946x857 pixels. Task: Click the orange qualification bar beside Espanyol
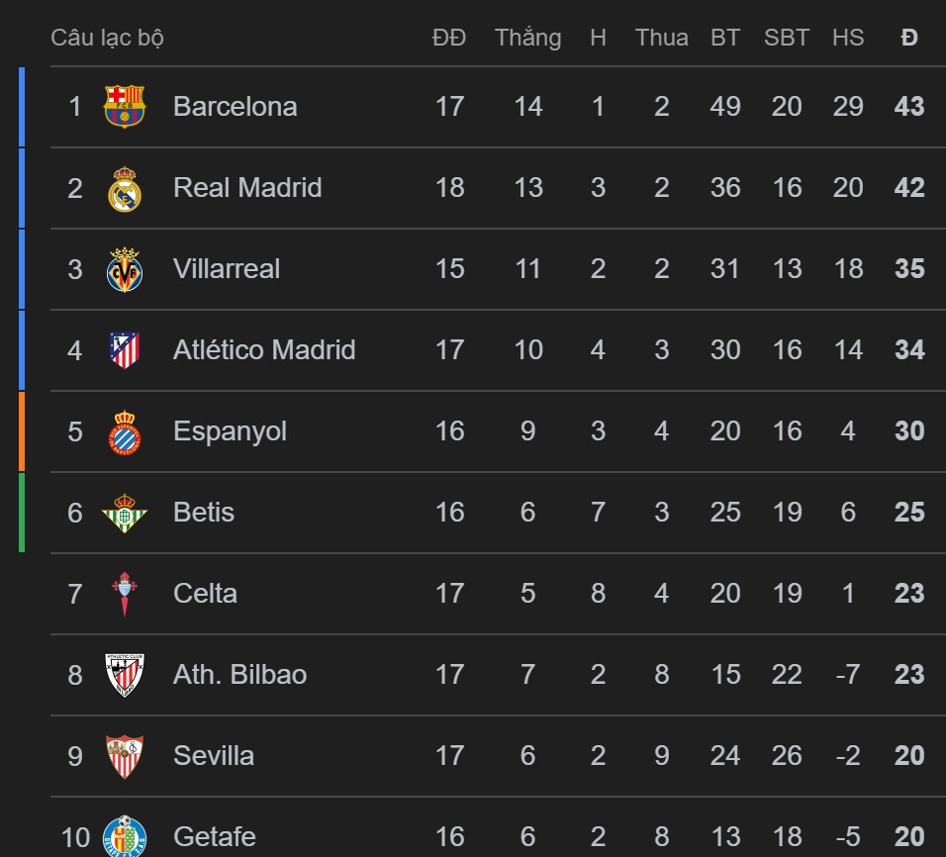22,431
